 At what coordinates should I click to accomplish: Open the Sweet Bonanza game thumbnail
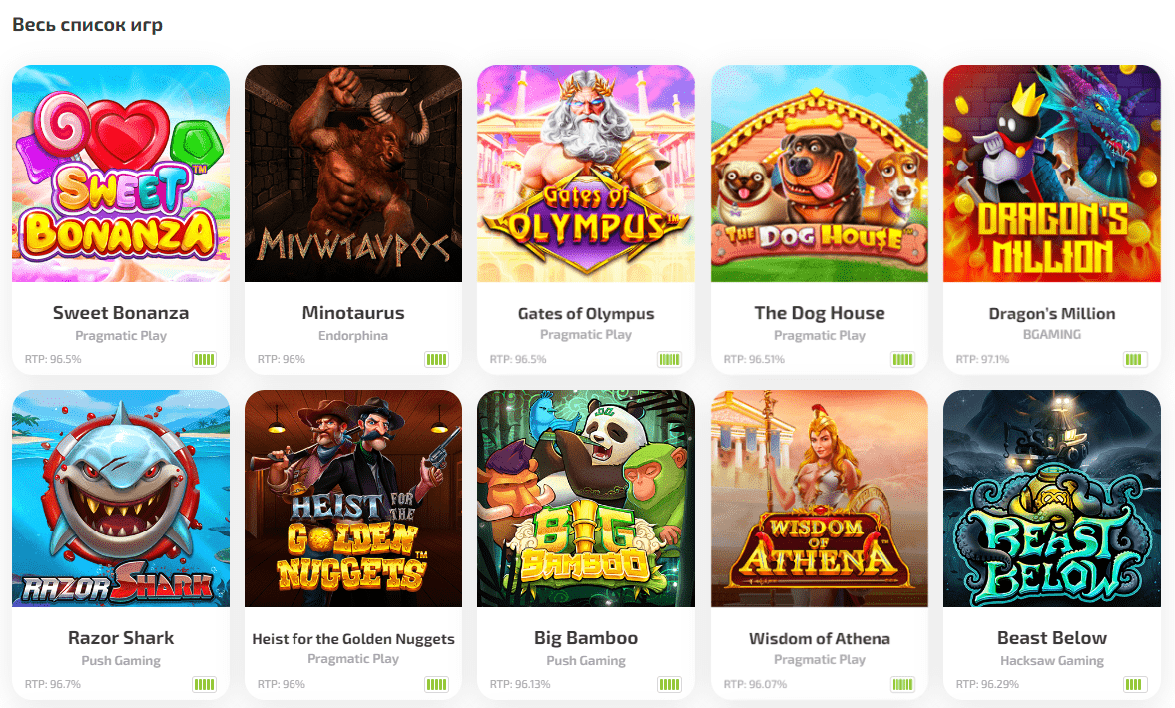(121, 174)
